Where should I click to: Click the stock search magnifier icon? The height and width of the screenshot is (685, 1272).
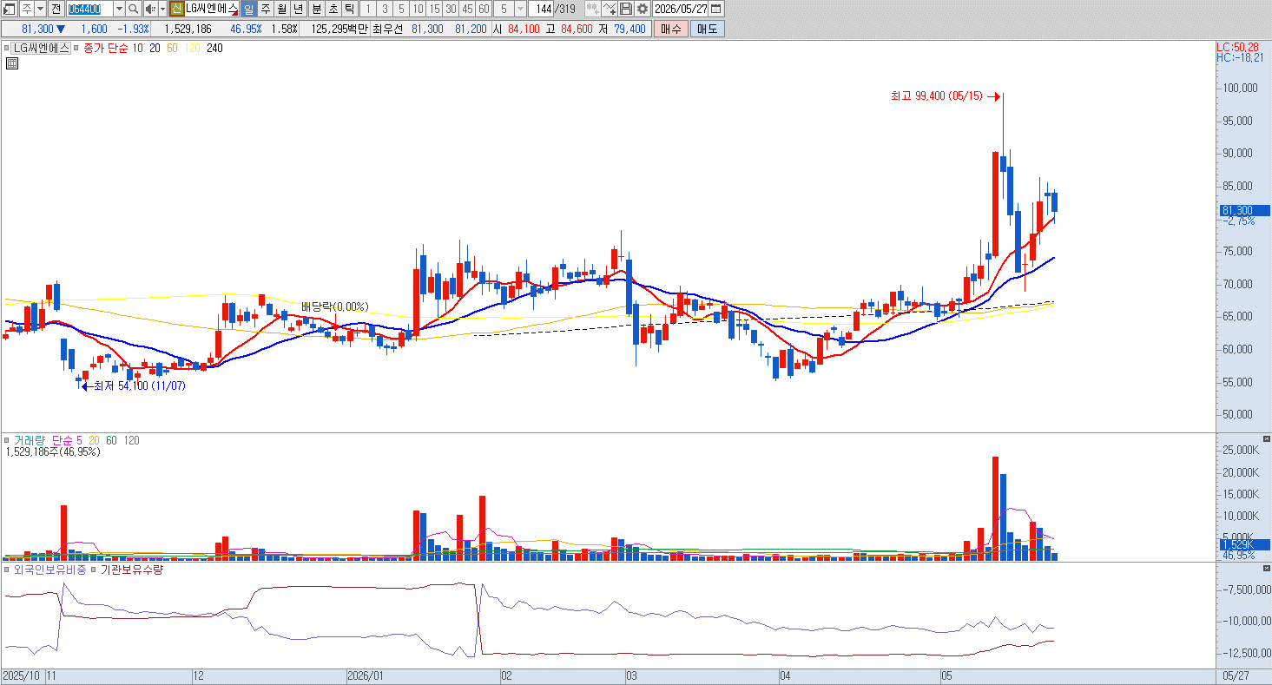[133, 9]
